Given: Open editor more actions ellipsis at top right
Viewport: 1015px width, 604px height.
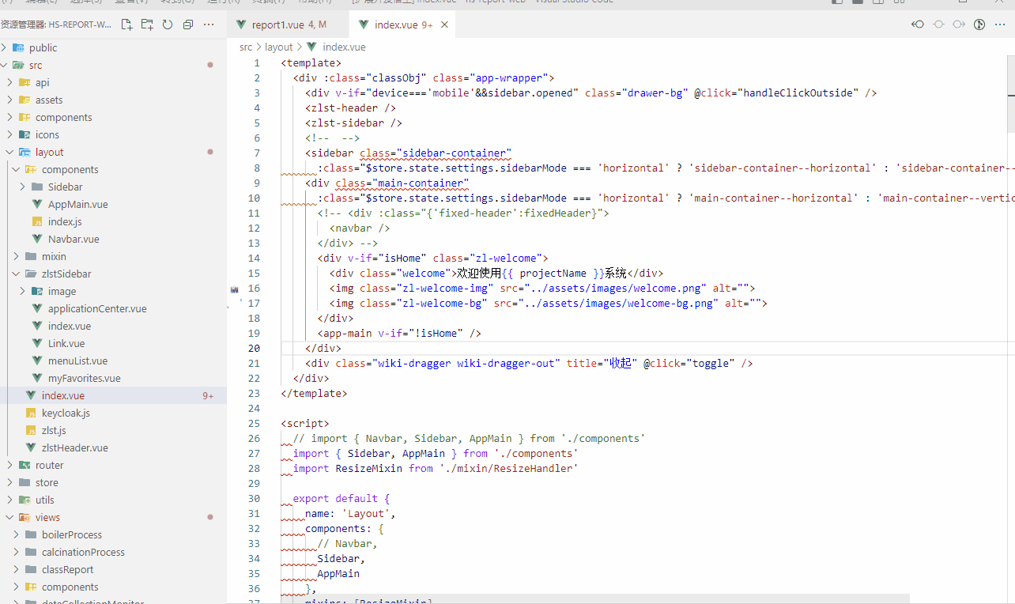Looking at the screenshot, I should 1000,25.
